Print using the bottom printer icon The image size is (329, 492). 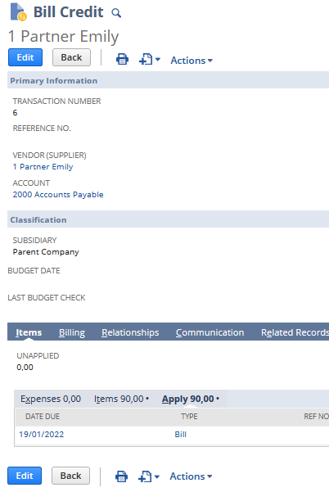pyautogui.click(x=121, y=476)
